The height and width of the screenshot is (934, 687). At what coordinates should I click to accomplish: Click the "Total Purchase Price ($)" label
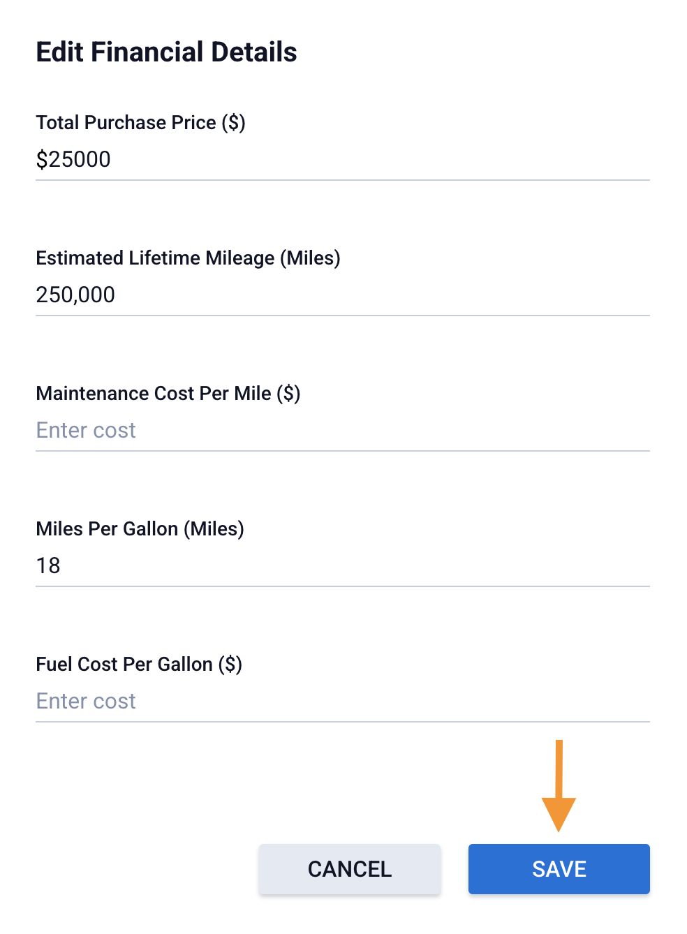tap(140, 123)
